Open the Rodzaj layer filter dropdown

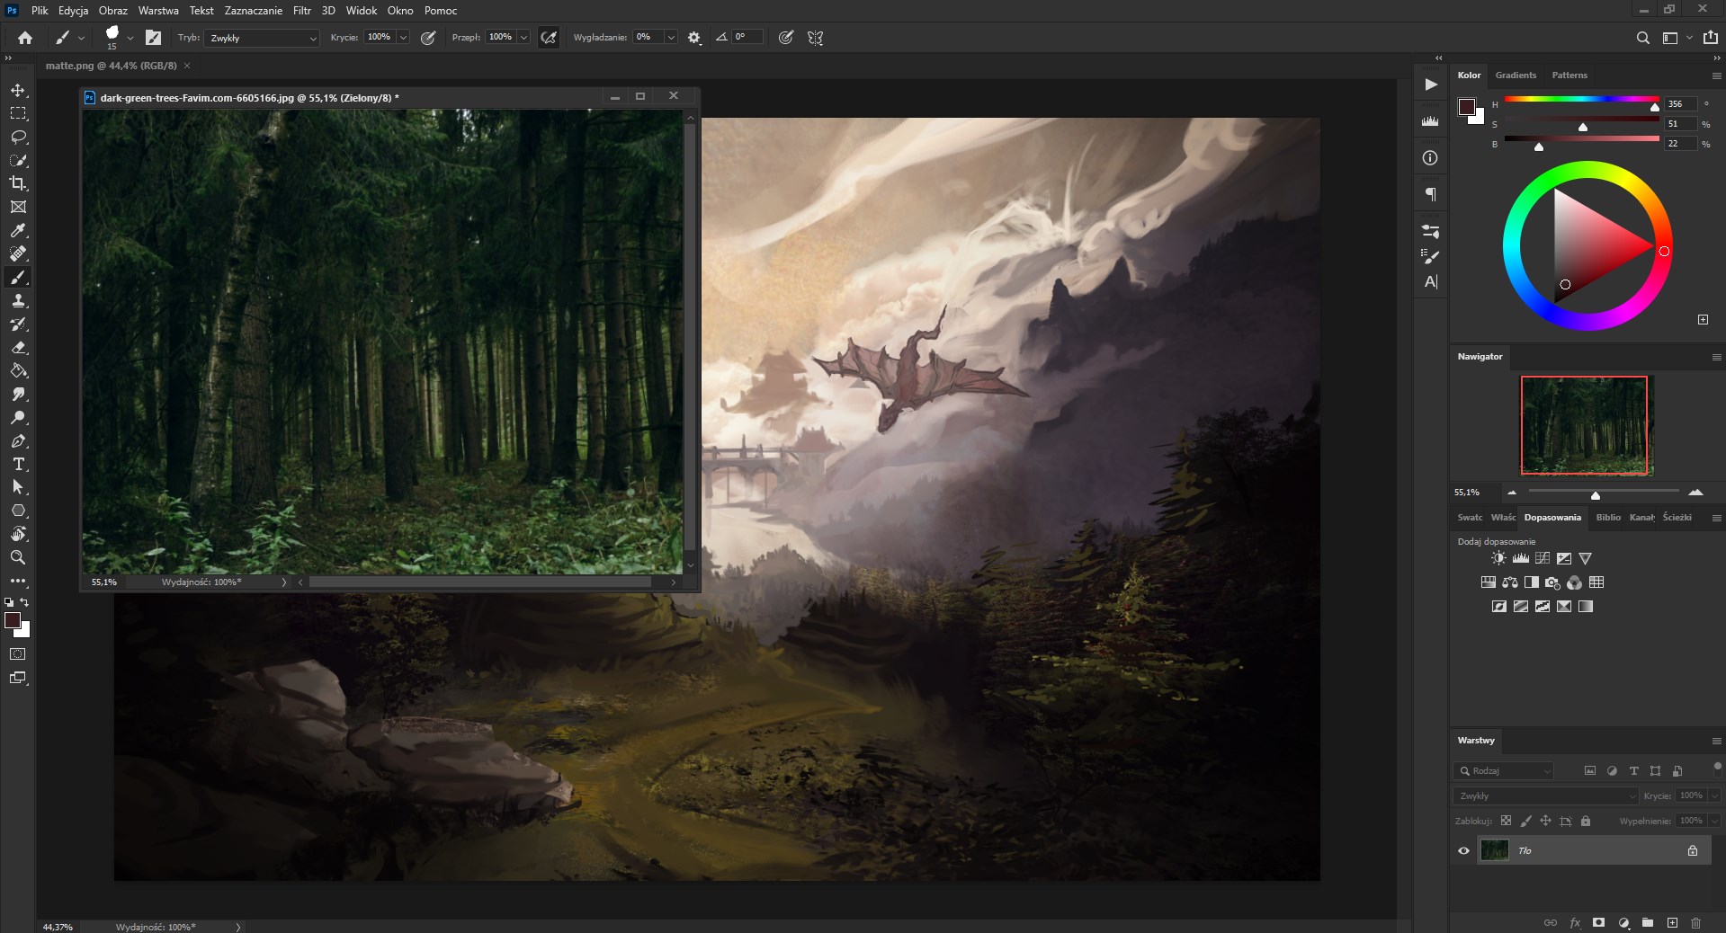(1503, 770)
